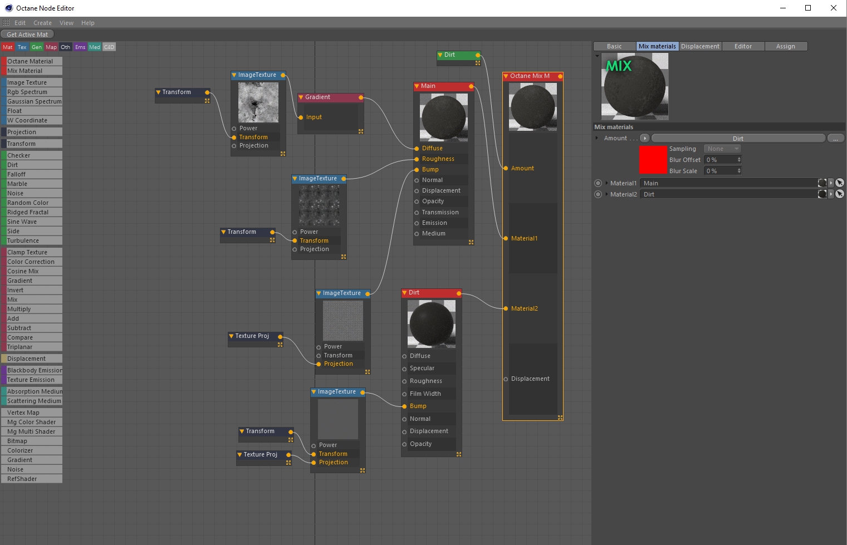Click Opacity port on Main node
Screen dimensions: 847x545
(x=417, y=202)
